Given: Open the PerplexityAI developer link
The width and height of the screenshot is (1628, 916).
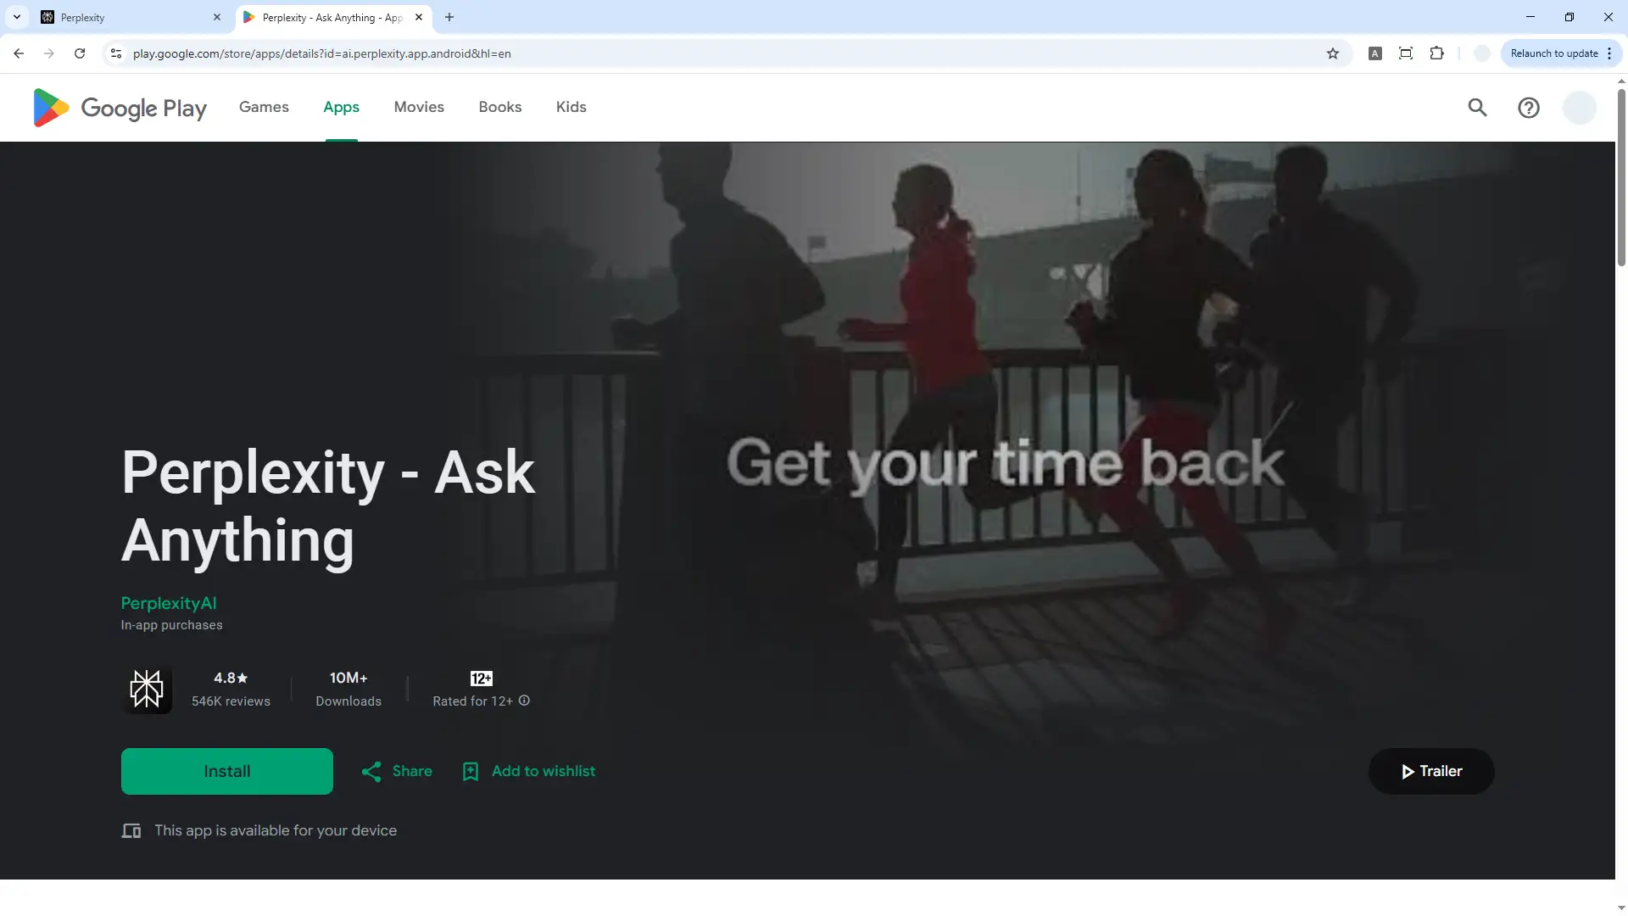Looking at the screenshot, I should pos(168,603).
